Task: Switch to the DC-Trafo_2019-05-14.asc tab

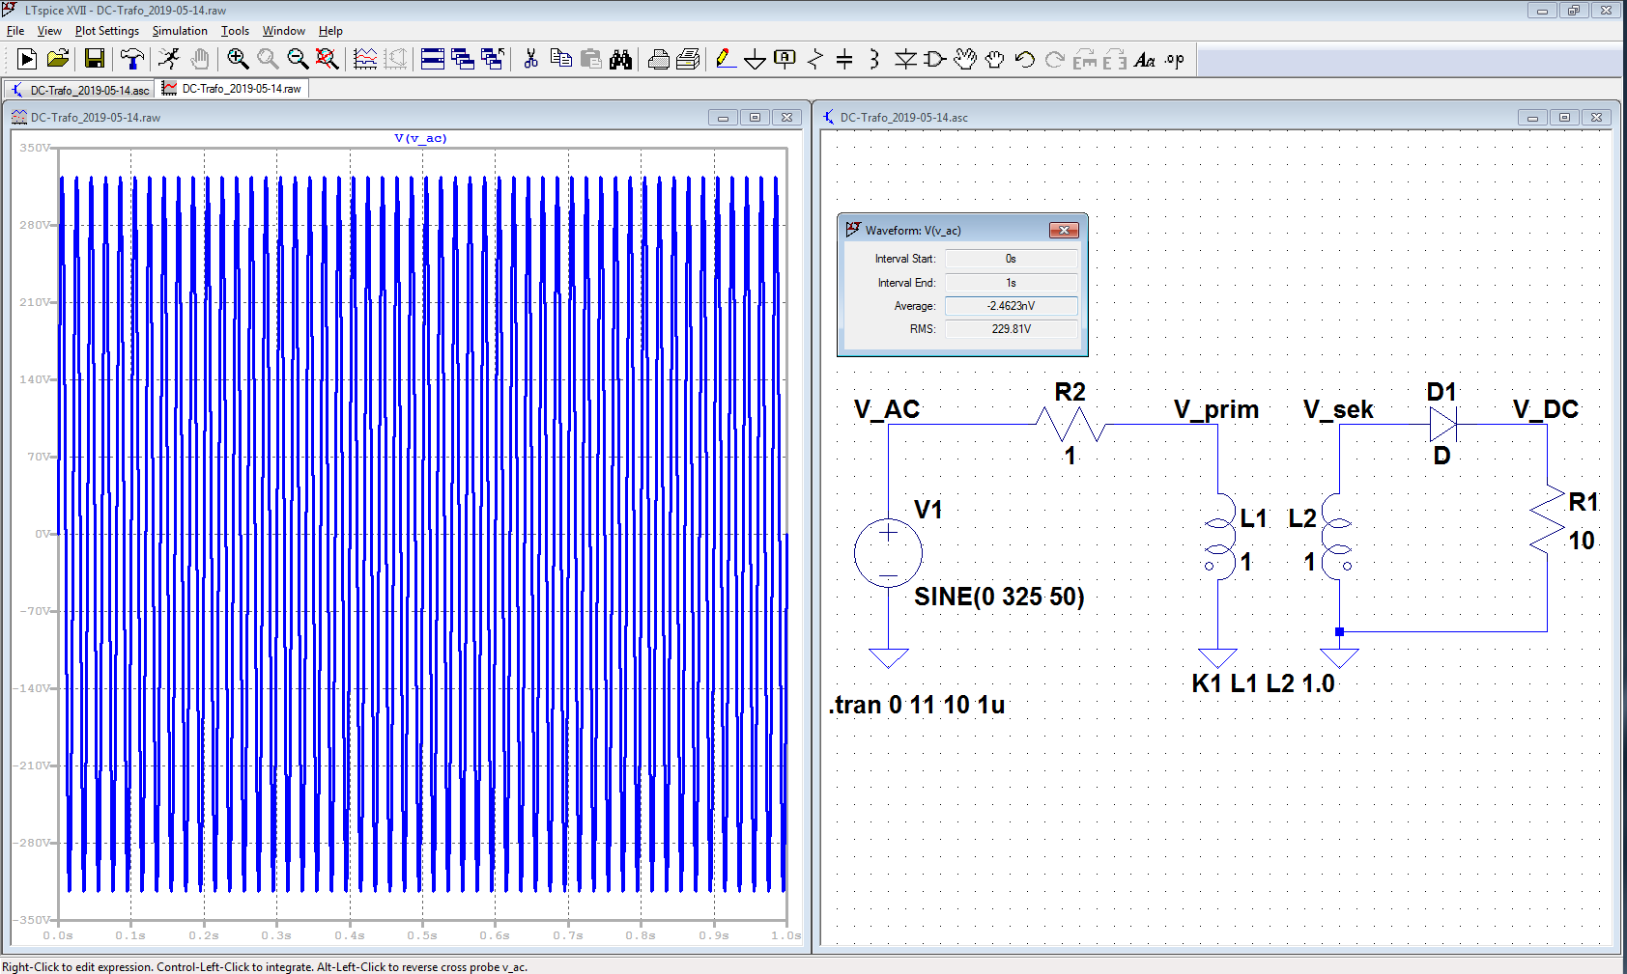Action: (x=80, y=90)
